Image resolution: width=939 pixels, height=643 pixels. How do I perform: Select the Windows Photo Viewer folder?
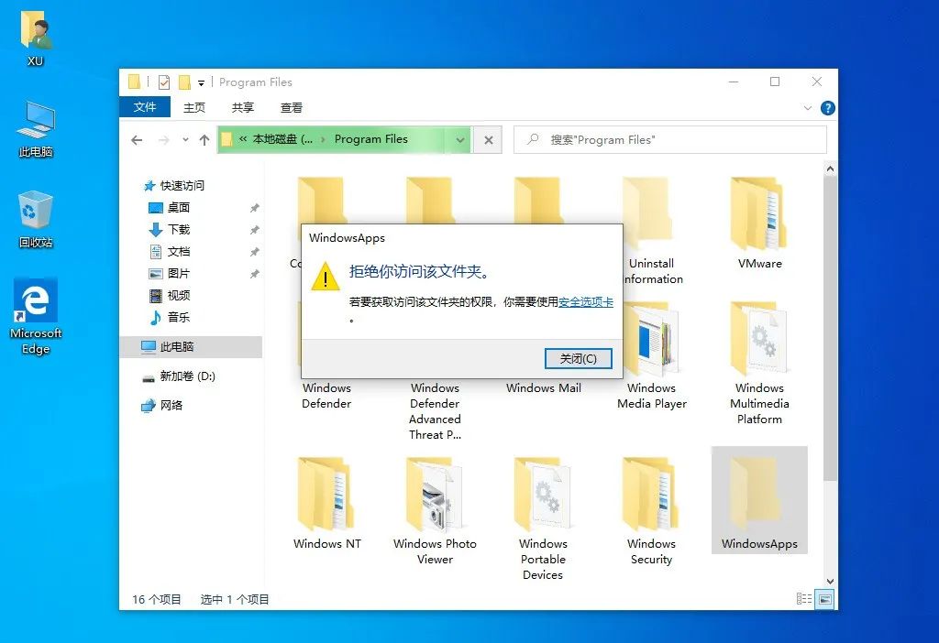[435, 511]
